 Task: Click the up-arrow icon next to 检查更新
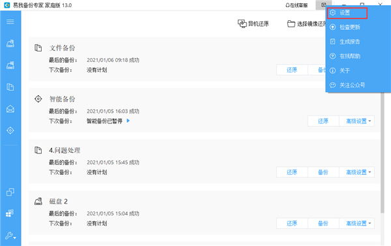coord(332,27)
